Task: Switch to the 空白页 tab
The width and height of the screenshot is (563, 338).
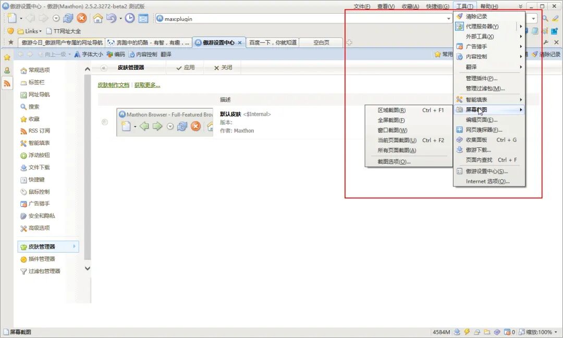Action: [321, 42]
